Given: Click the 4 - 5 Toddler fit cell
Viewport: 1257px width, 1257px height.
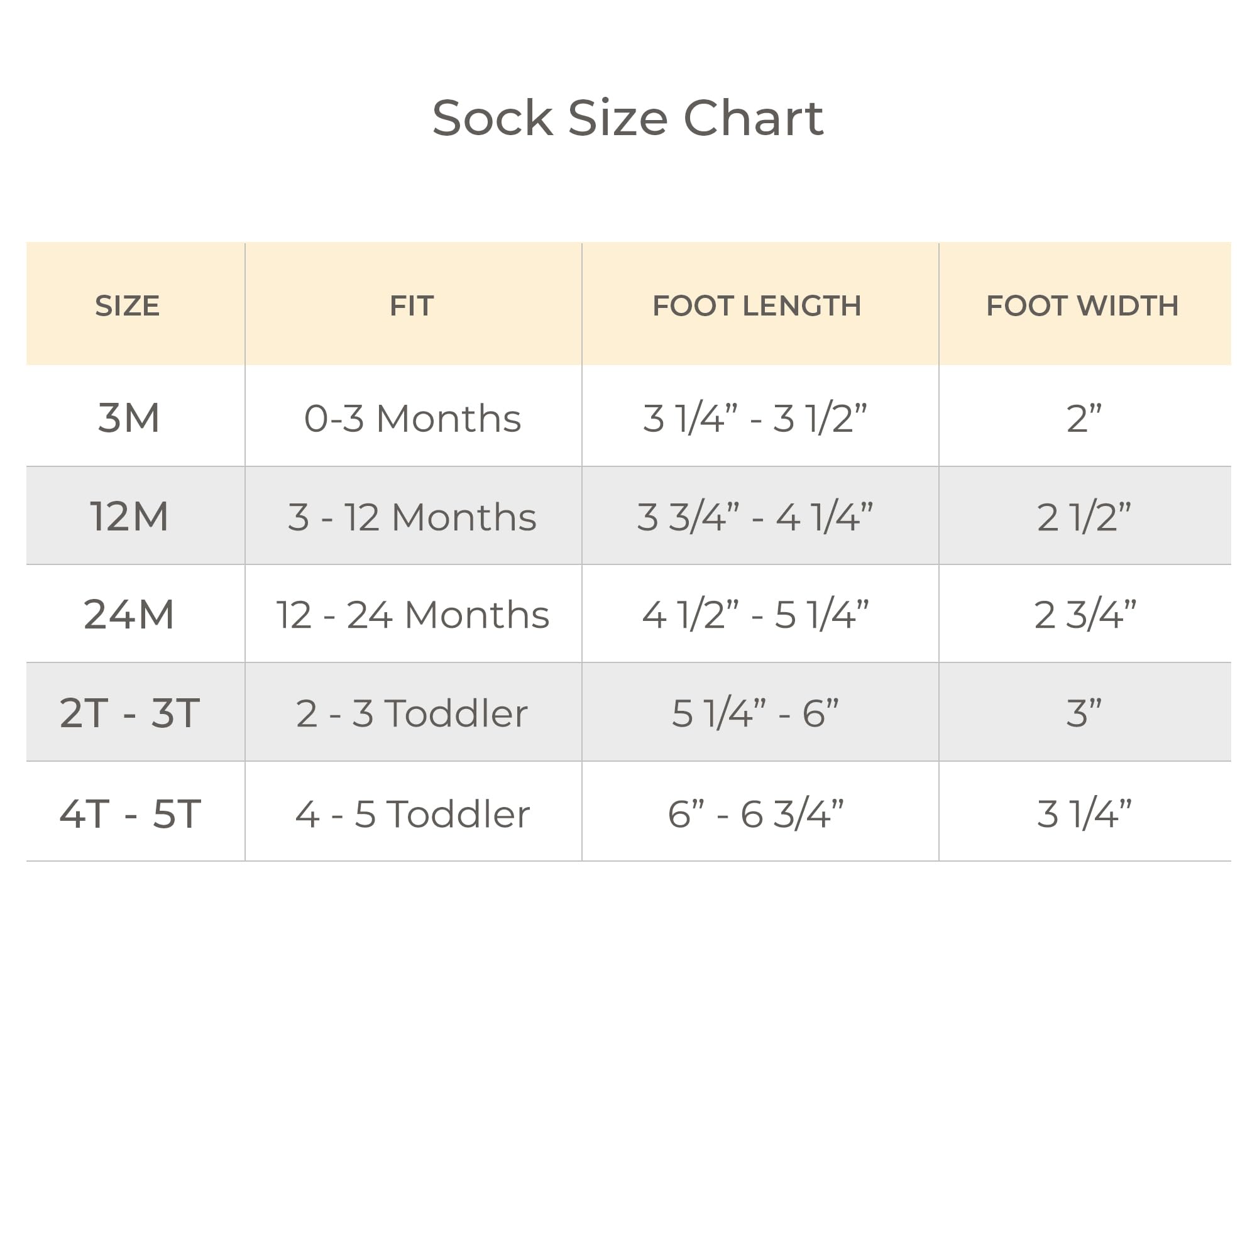Looking at the screenshot, I should coord(412,814).
